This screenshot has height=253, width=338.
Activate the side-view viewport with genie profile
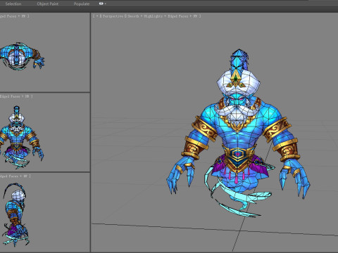coord(44,212)
